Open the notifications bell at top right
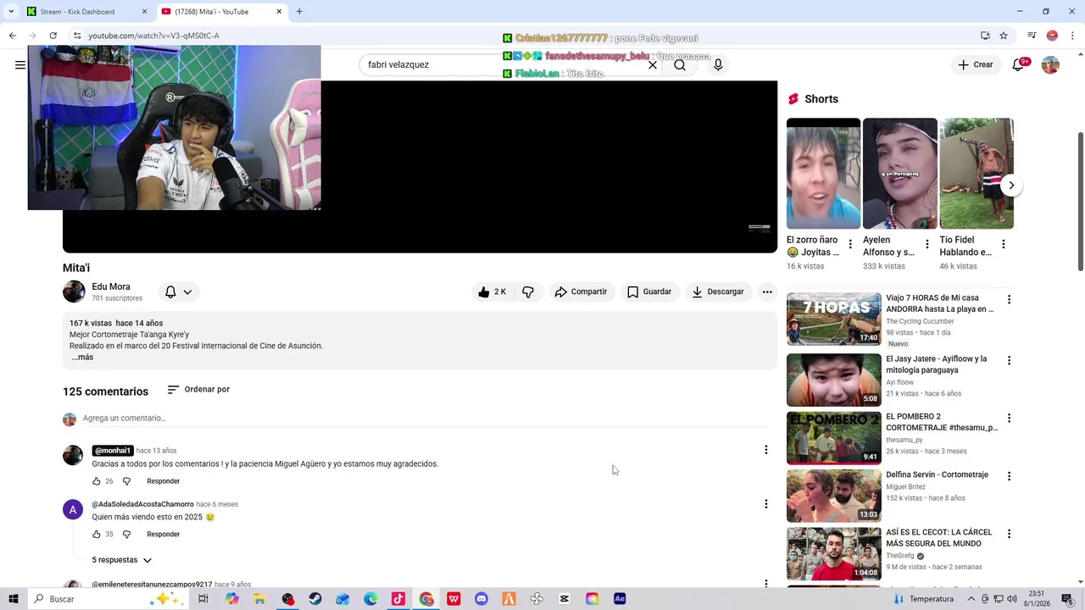Image resolution: width=1085 pixels, height=610 pixels. pyautogui.click(x=1018, y=65)
